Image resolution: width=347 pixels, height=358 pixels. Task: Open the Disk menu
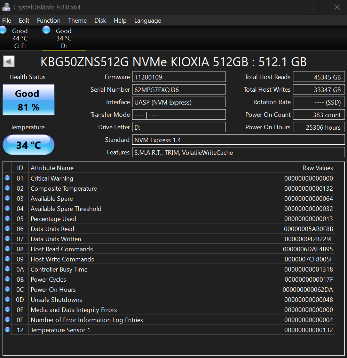100,21
